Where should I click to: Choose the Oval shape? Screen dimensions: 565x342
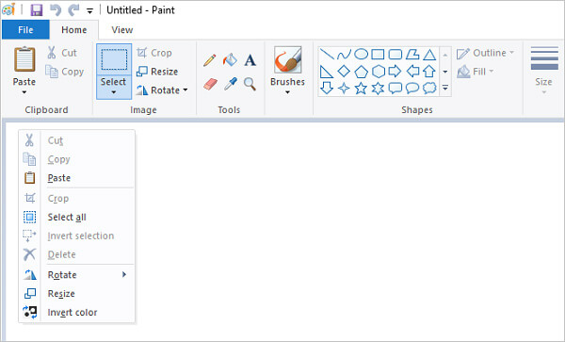tap(361, 55)
